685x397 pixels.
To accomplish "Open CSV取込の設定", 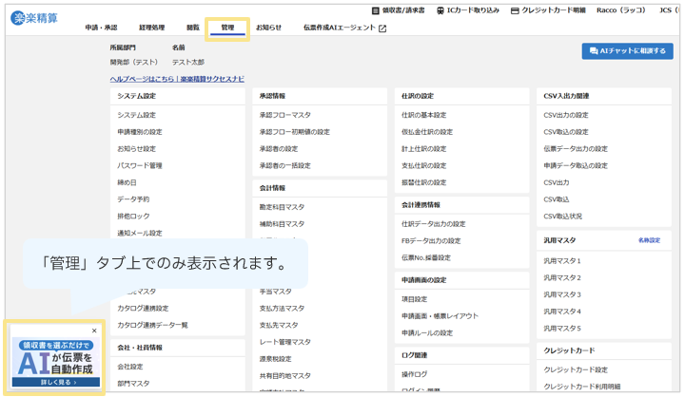I will click(x=566, y=132).
